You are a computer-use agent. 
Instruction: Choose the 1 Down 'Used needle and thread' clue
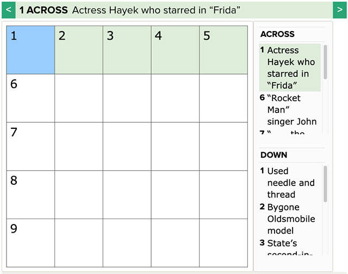[x=290, y=183]
